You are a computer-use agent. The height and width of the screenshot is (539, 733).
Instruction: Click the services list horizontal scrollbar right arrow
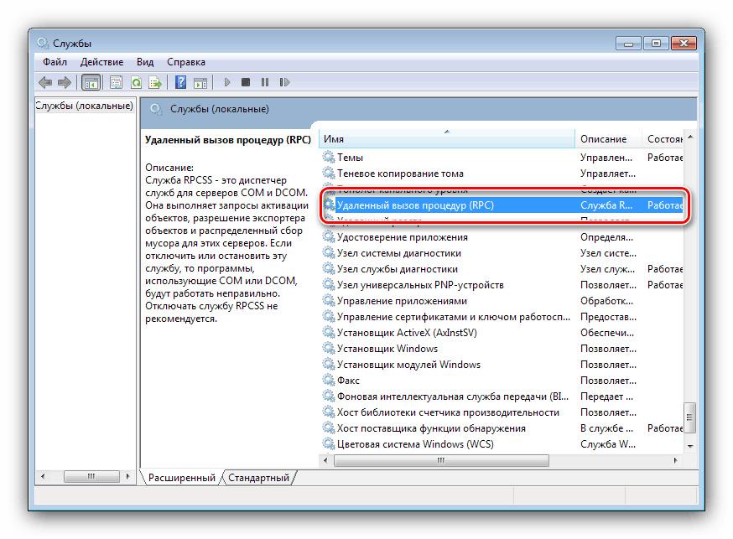(676, 460)
